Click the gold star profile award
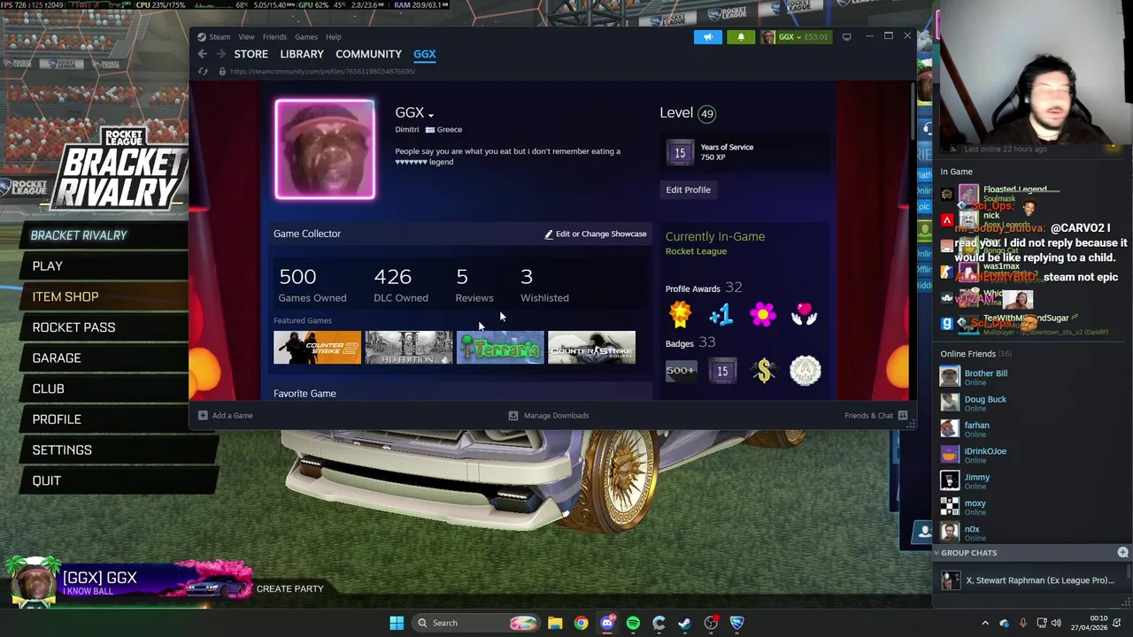This screenshot has width=1133, height=637. (x=680, y=314)
